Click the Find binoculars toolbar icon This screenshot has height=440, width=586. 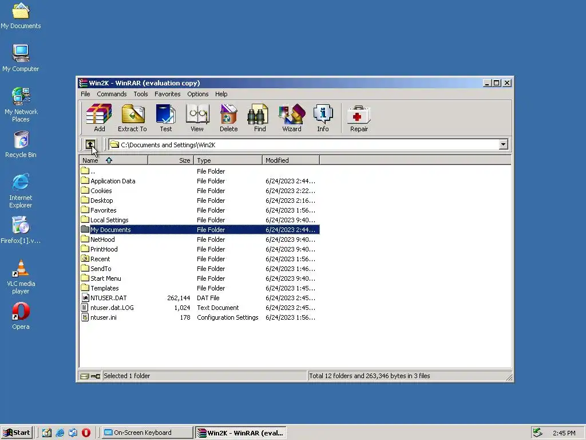tap(260, 118)
